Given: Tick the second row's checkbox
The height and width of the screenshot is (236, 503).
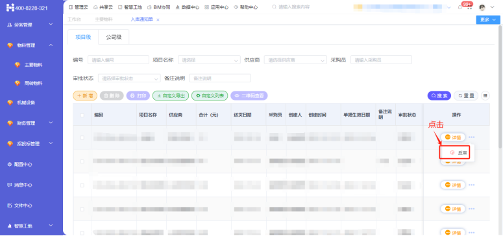Looking at the screenshot, I should pos(82,161).
